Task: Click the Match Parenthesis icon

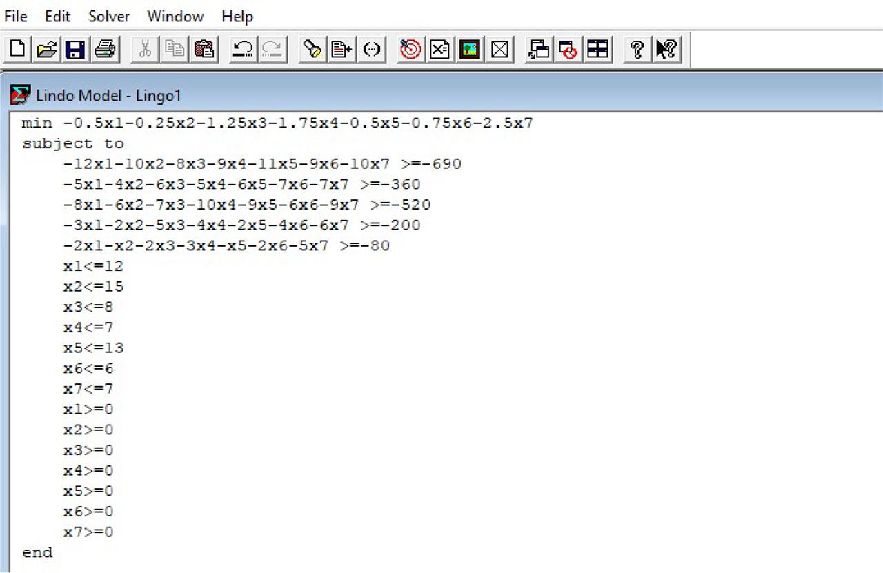Action: click(x=371, y=50)
